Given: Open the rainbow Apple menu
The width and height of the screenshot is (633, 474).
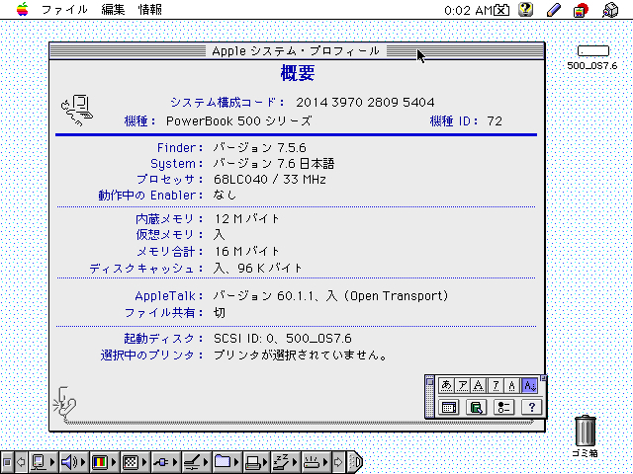Looking at the screenshot, I should [x=22, y=9].
